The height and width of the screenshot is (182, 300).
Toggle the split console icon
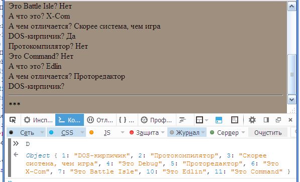[219, 120]
